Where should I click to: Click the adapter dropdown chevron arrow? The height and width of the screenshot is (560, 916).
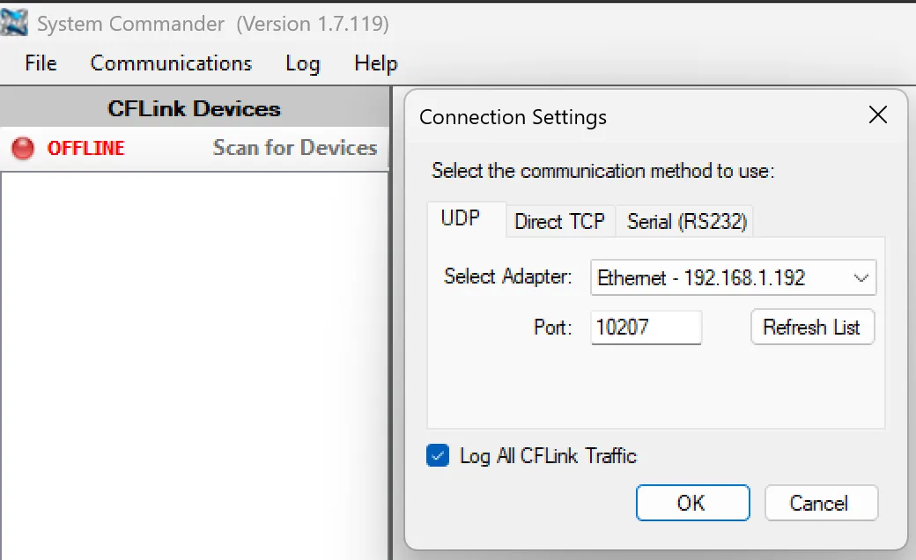[x=861, y=277]
